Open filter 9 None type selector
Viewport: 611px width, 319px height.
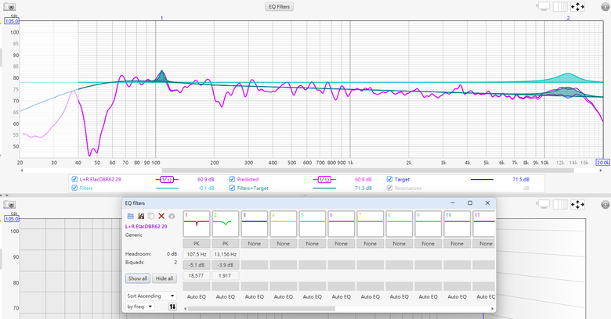(x=428, y=243)
